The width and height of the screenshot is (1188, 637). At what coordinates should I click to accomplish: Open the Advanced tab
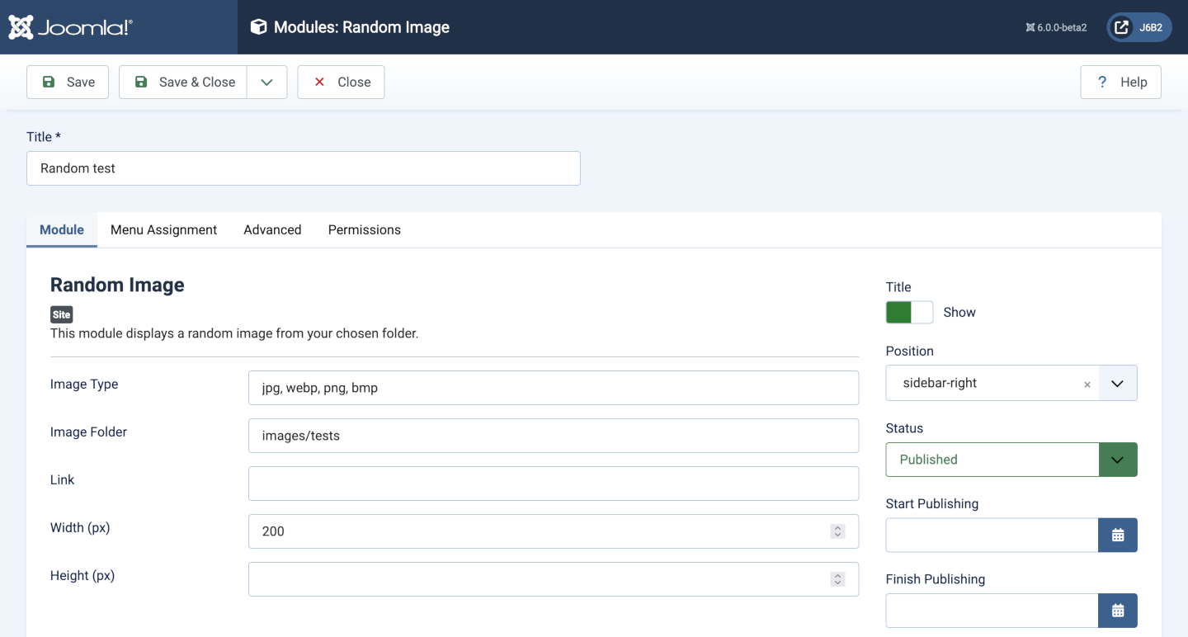(x=272, y=230)
